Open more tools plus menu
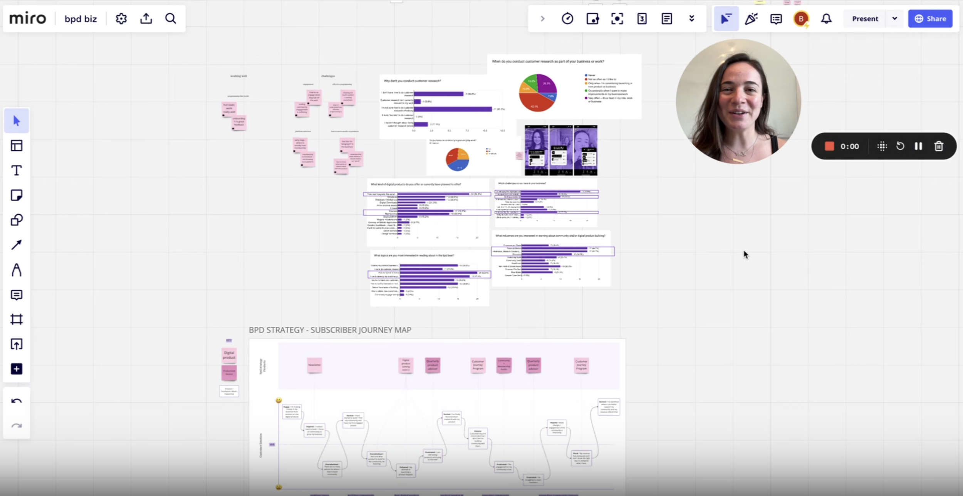This screenshot has height=496, width=963. (16, 369)
